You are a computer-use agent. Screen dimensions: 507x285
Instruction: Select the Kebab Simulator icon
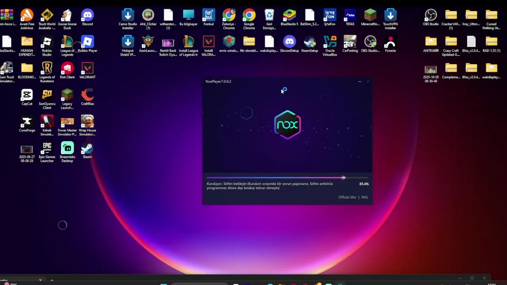point(47,125)
